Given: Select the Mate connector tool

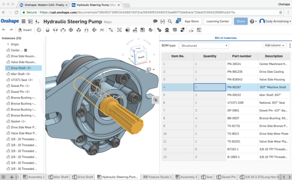Looking at the screenshot, I should (127, 30).
